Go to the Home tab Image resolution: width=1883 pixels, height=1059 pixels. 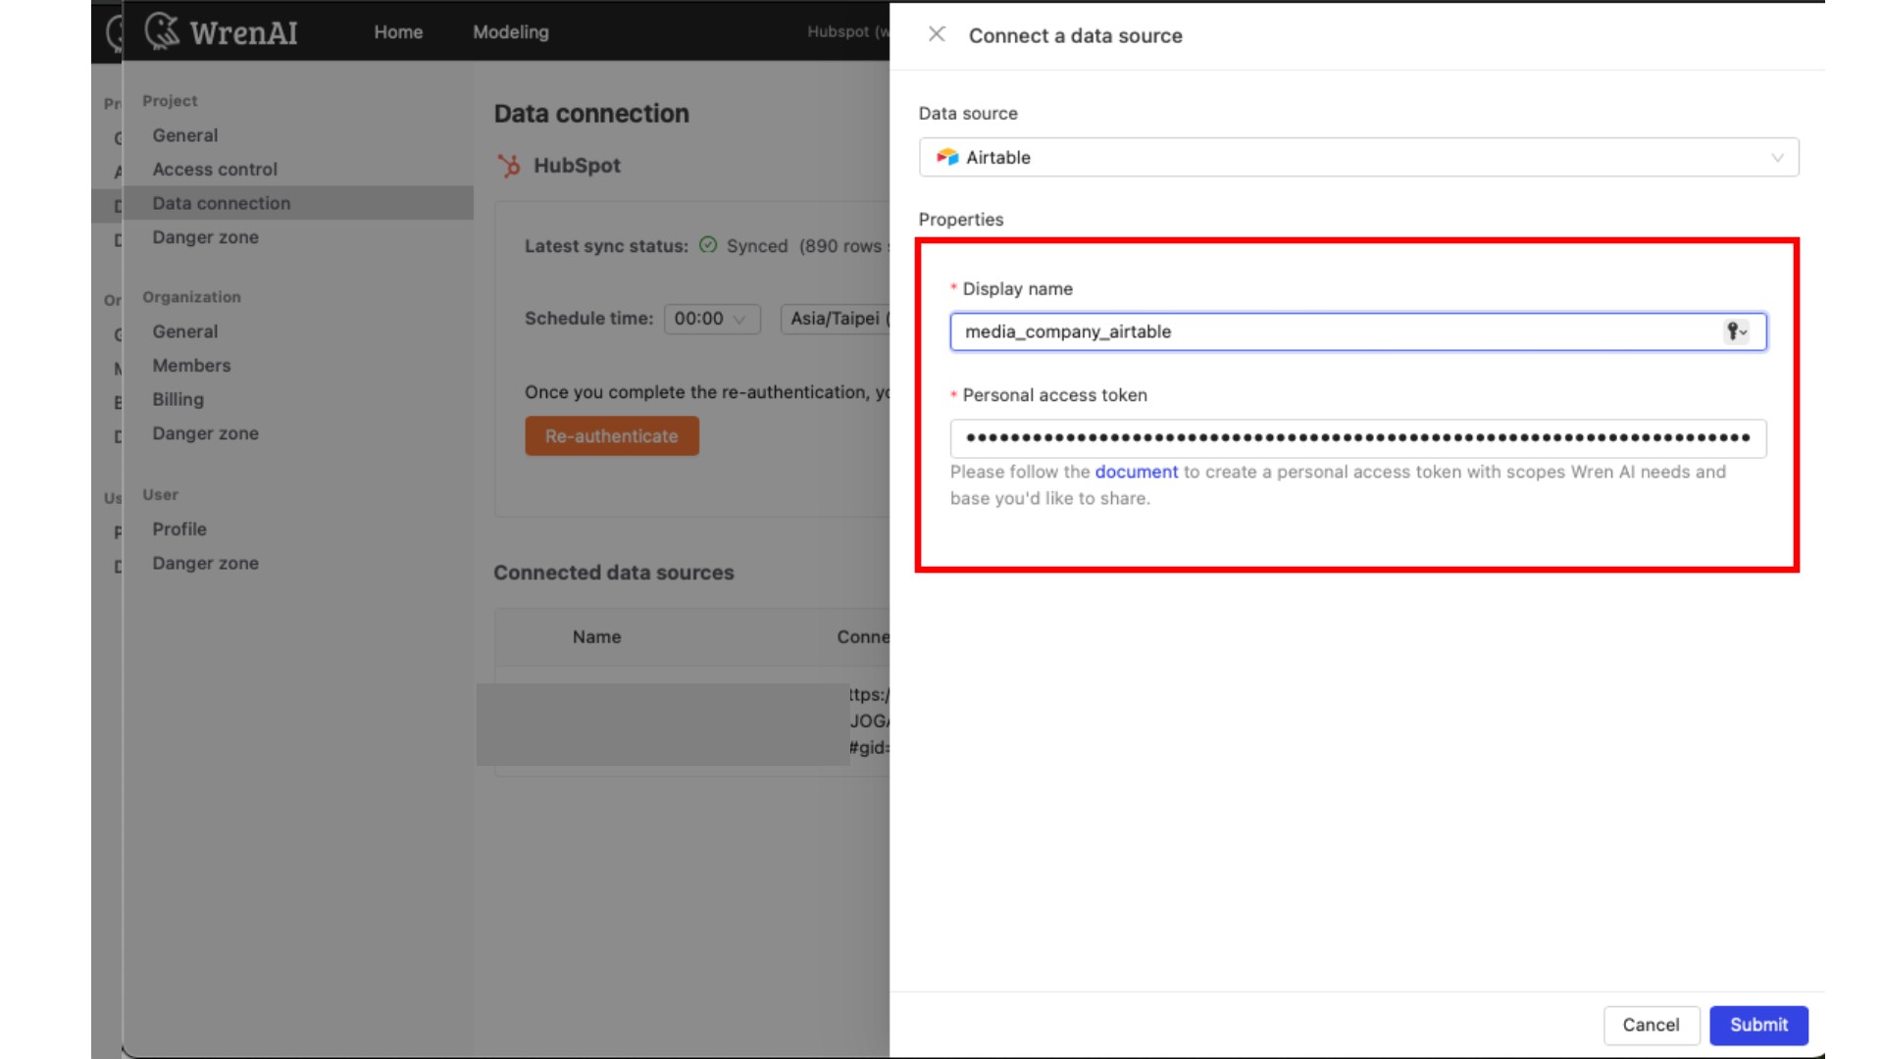tap(398, 32)
